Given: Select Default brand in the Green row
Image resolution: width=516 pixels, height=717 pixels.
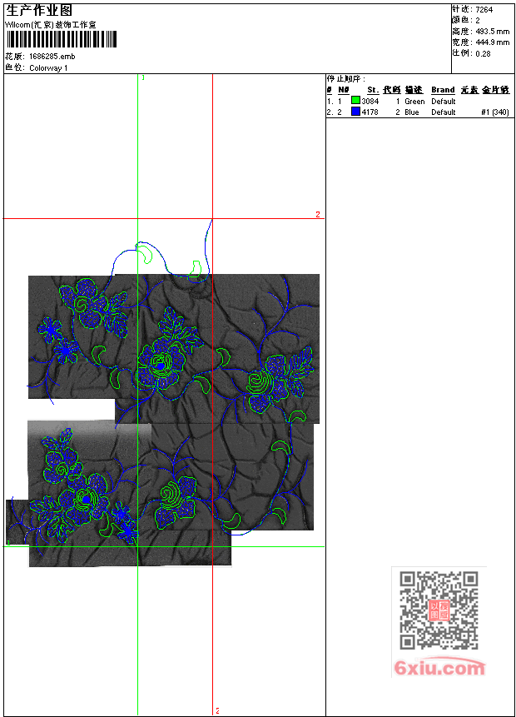Looking at the screenshot, I should click(444, 101).
